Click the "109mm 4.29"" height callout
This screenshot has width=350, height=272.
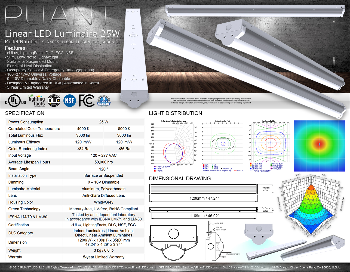pos(266,189)
